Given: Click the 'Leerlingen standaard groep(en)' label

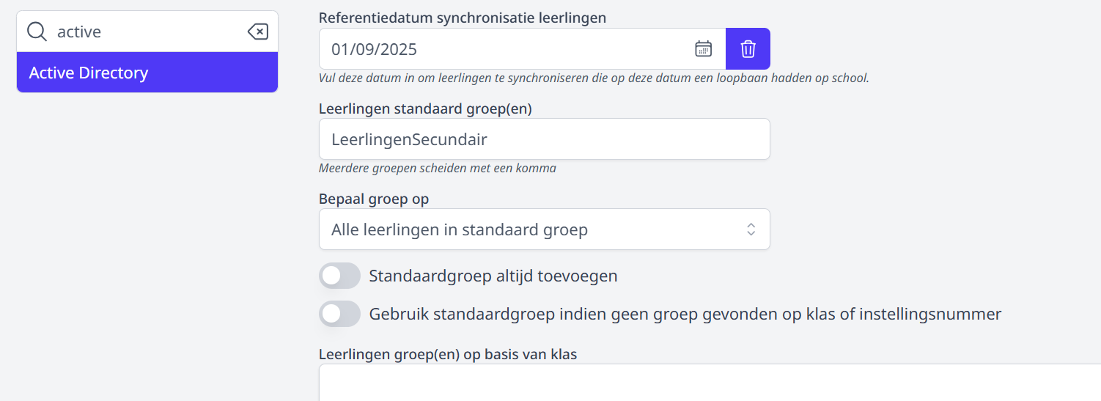Looking at the screenshot, I should pyautogui.click(x=425, y=108).
